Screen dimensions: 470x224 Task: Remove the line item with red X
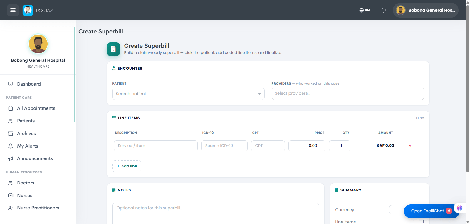click(410, 146)
